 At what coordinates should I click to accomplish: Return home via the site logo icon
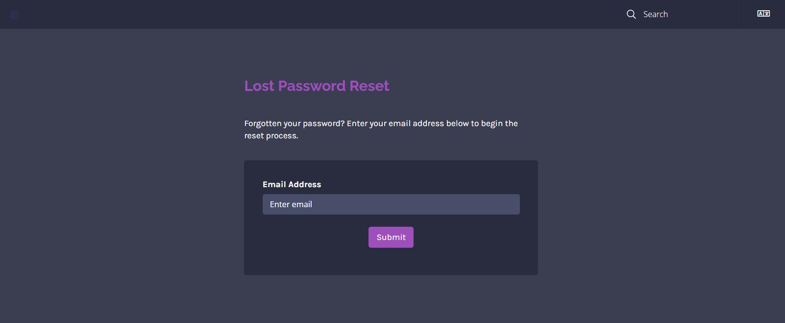[15, 15]
